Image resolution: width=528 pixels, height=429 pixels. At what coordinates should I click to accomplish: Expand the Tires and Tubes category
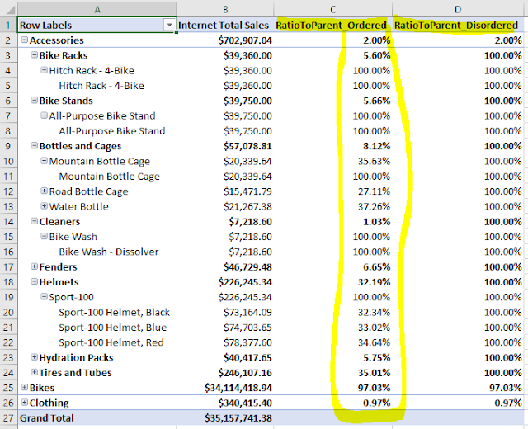[34, 372]
